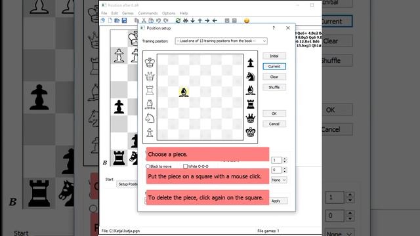Click the yellow smiley face toolbar icon

247,20
